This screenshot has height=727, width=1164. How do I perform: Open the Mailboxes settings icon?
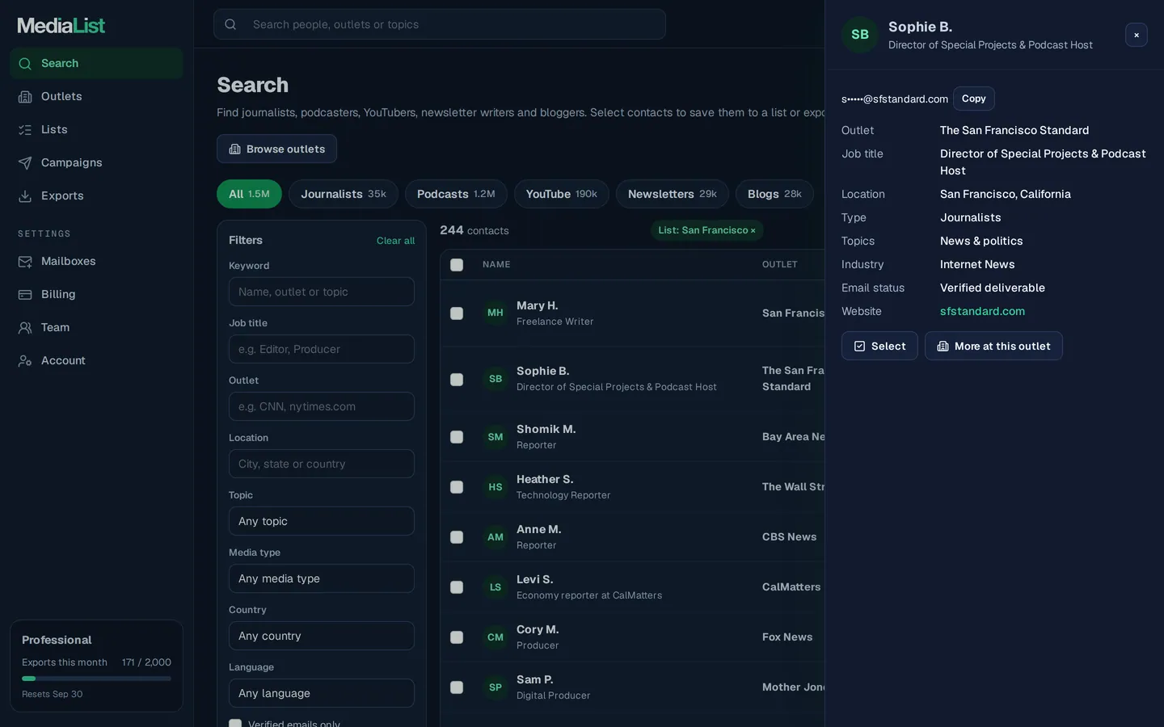(x=25, y=262)
